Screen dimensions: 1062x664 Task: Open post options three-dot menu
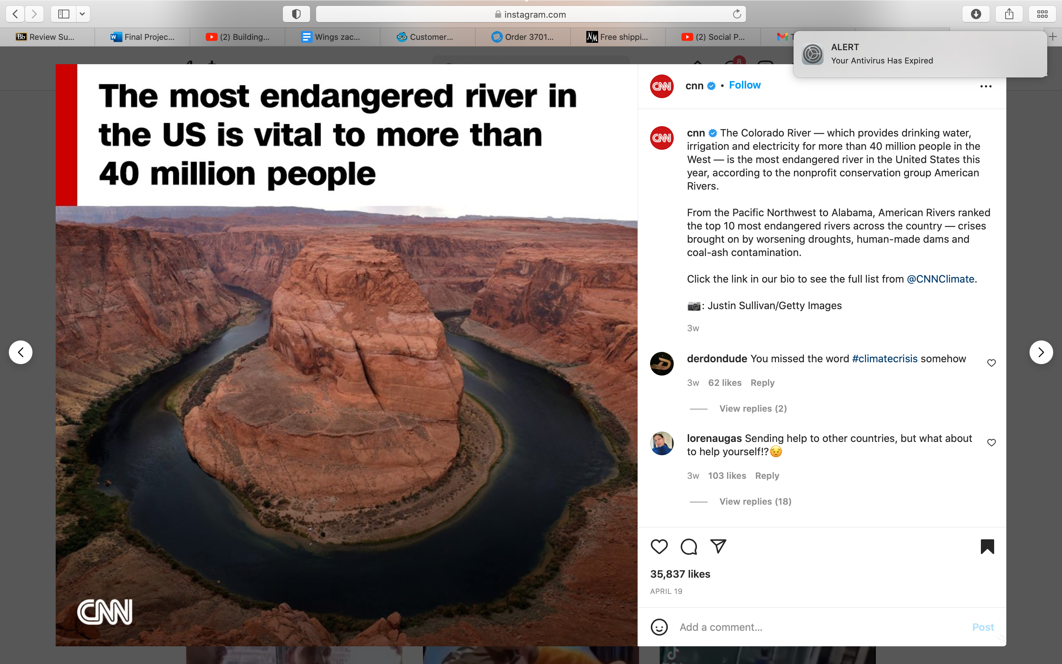pyautogui.click(x=986, y=86)
